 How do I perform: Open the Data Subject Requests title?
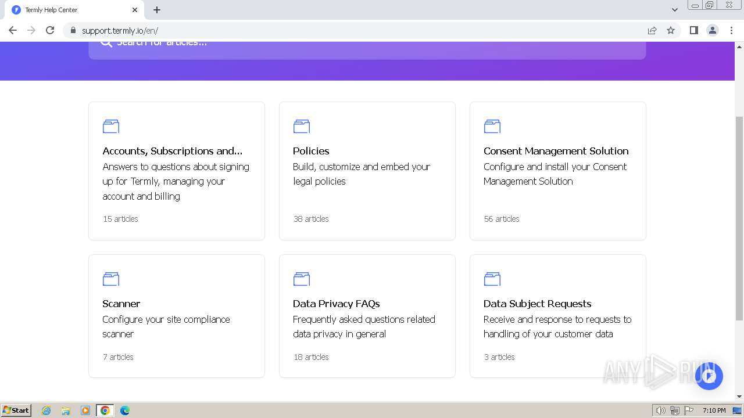(x=538, y=304)
